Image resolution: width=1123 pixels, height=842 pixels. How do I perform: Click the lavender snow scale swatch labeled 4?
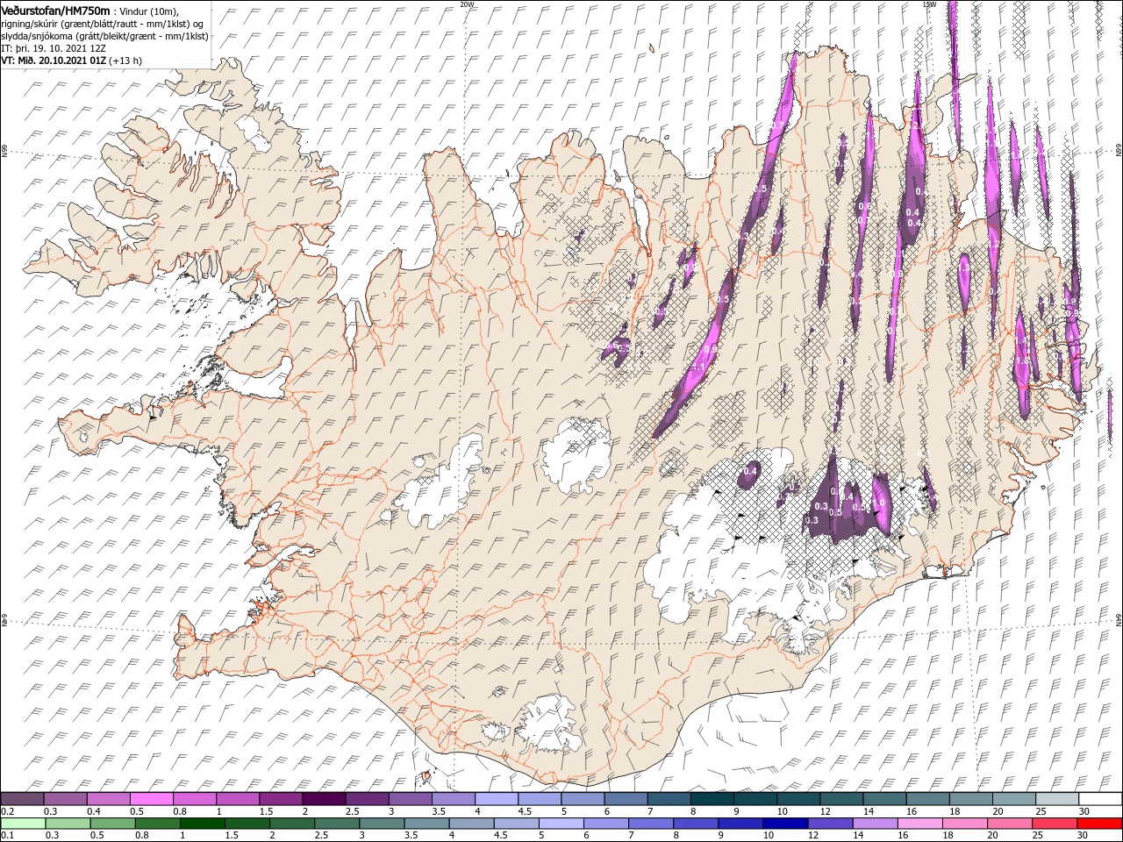point(497,799)
